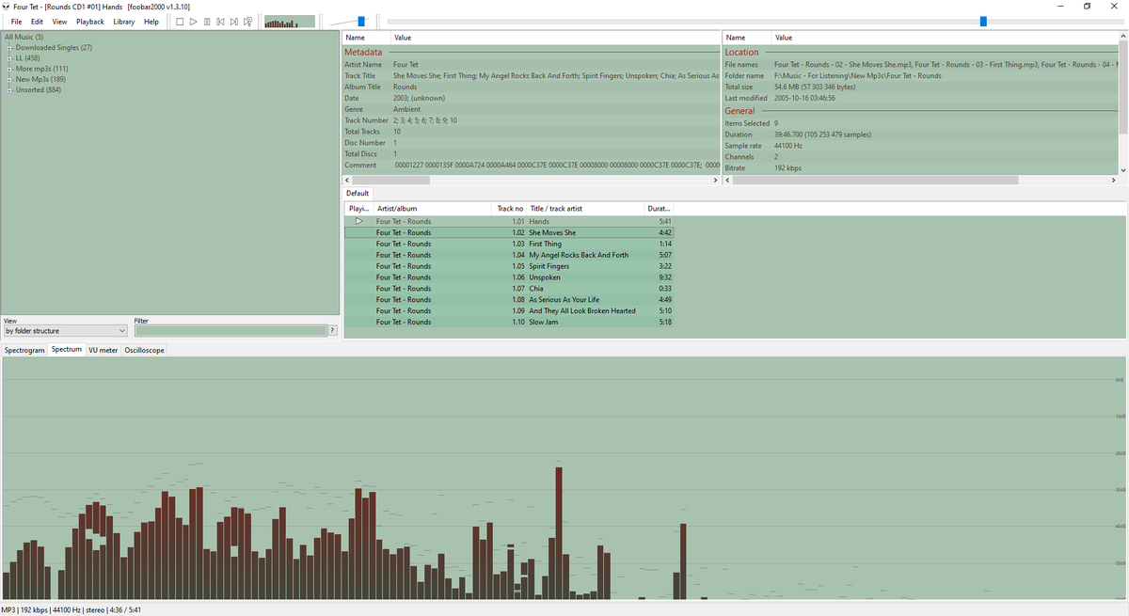This screenshot has width=1129, height=616.
Task: Open the Edit menu
Action: tap(37, 22)
